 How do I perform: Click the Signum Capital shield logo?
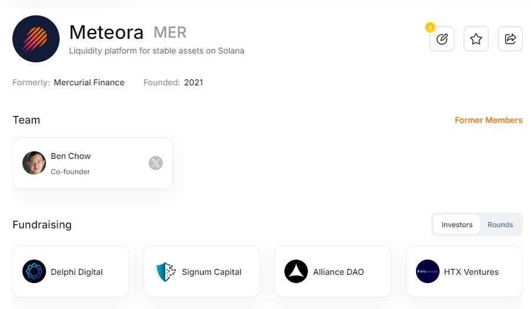(166, 271)
